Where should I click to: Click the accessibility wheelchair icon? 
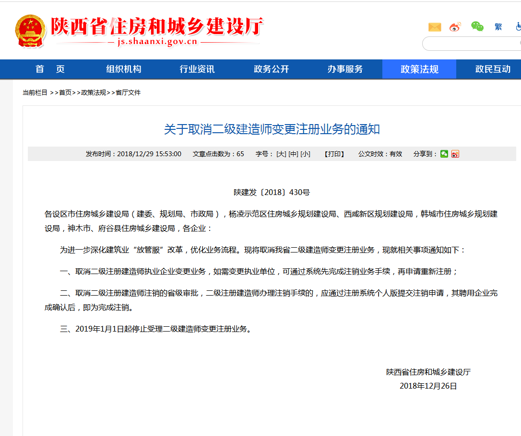pyautogui.click(x=518, y=27)
